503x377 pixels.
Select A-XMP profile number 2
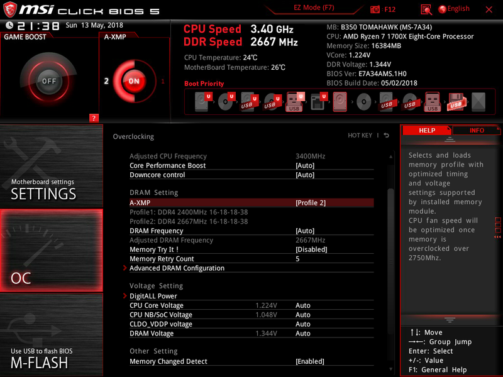(x=106, y=81)
